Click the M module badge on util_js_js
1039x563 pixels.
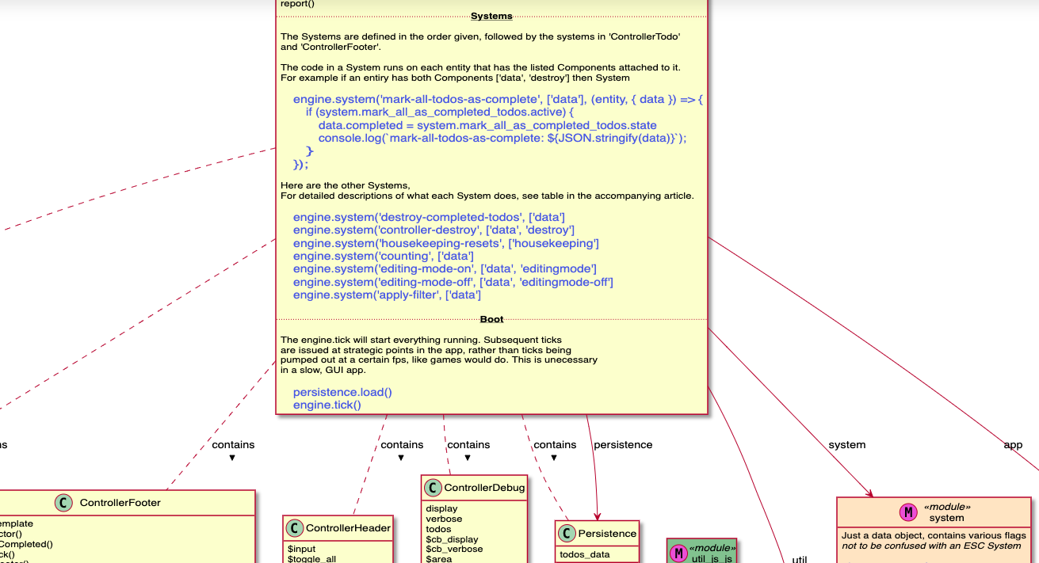678,553
